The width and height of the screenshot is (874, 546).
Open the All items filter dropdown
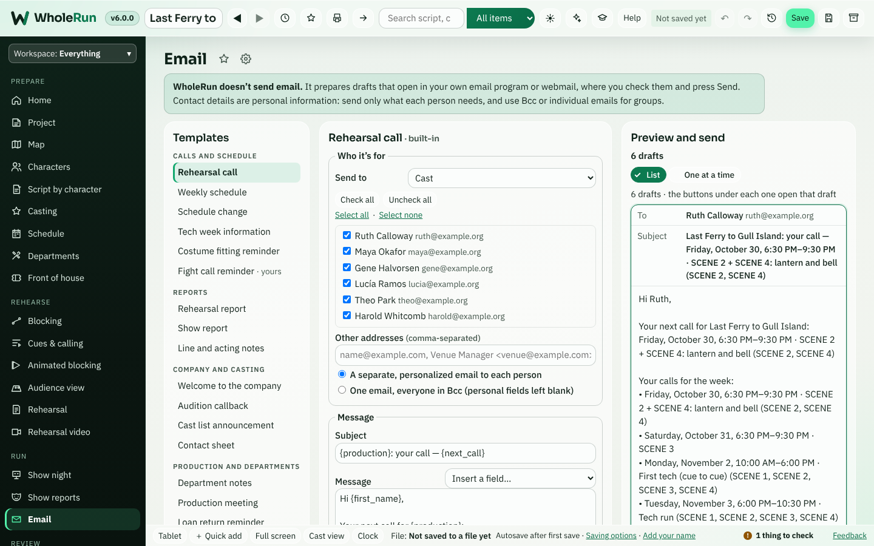(501, 18)
